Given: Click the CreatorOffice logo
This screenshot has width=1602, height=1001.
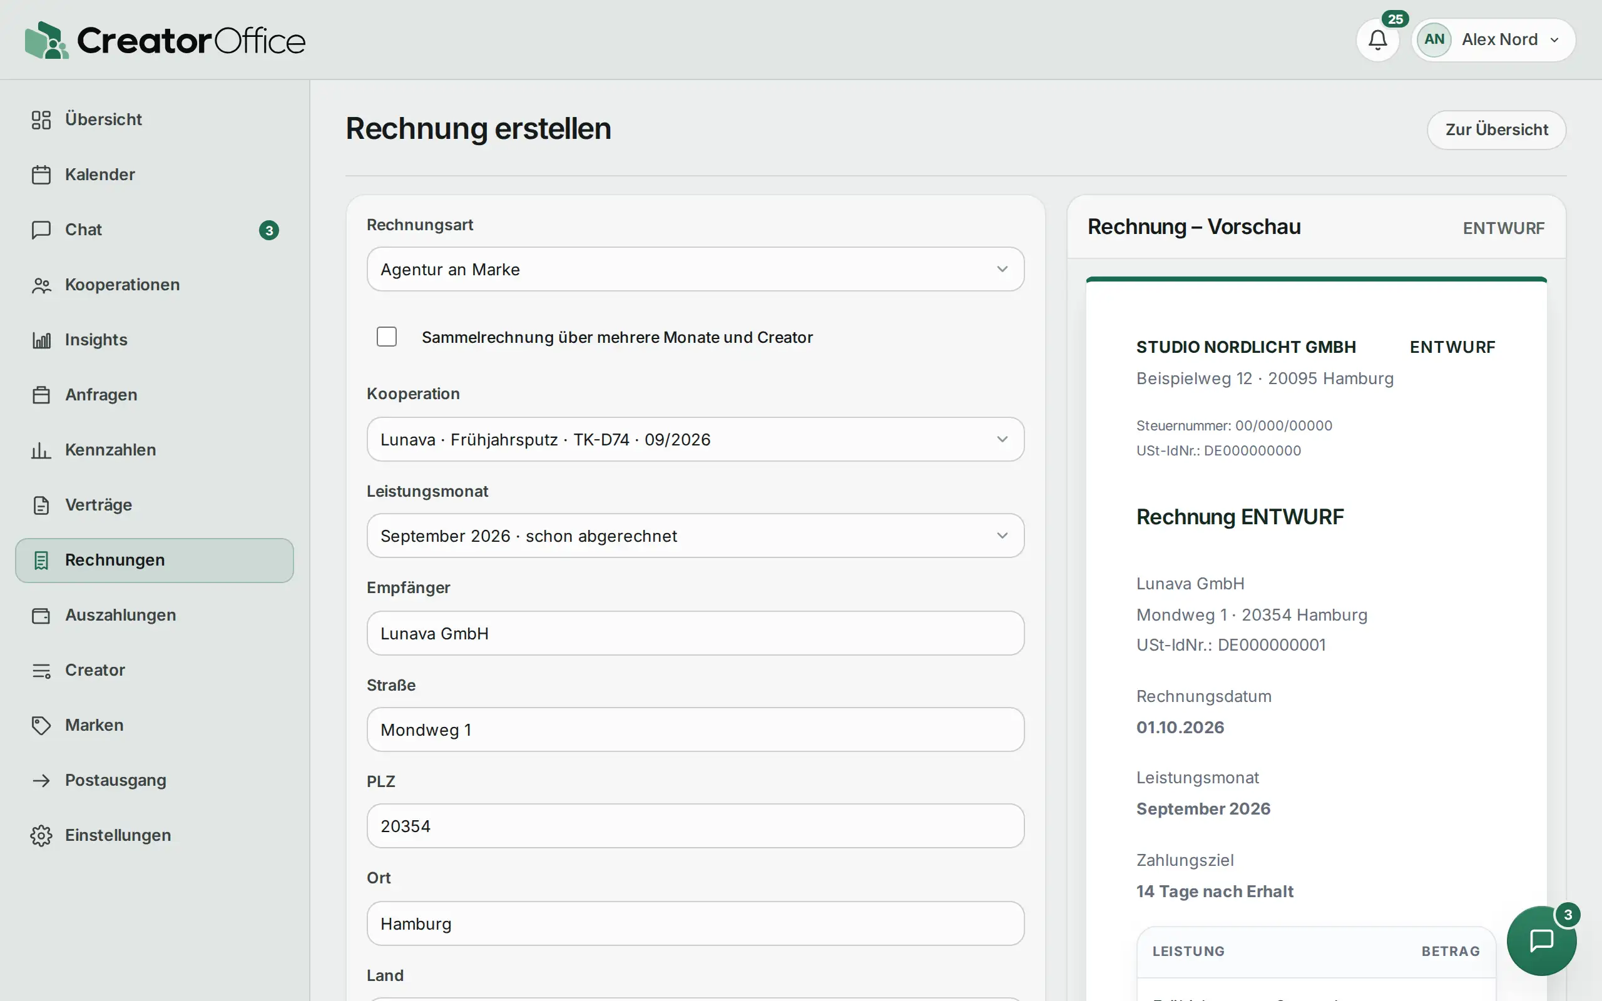Looking at the screenshot, I should (165, 41).
